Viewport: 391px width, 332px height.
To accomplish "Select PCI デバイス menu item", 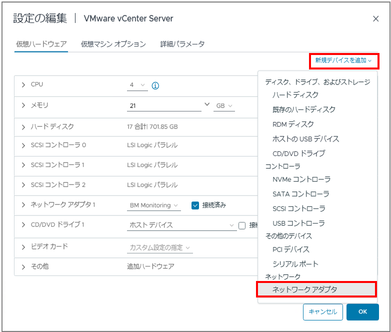I will point(291,249).
